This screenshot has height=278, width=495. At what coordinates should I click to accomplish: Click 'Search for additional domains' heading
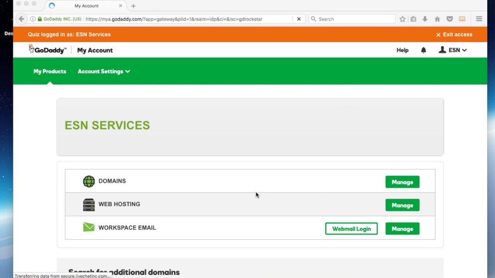[124, 273]
